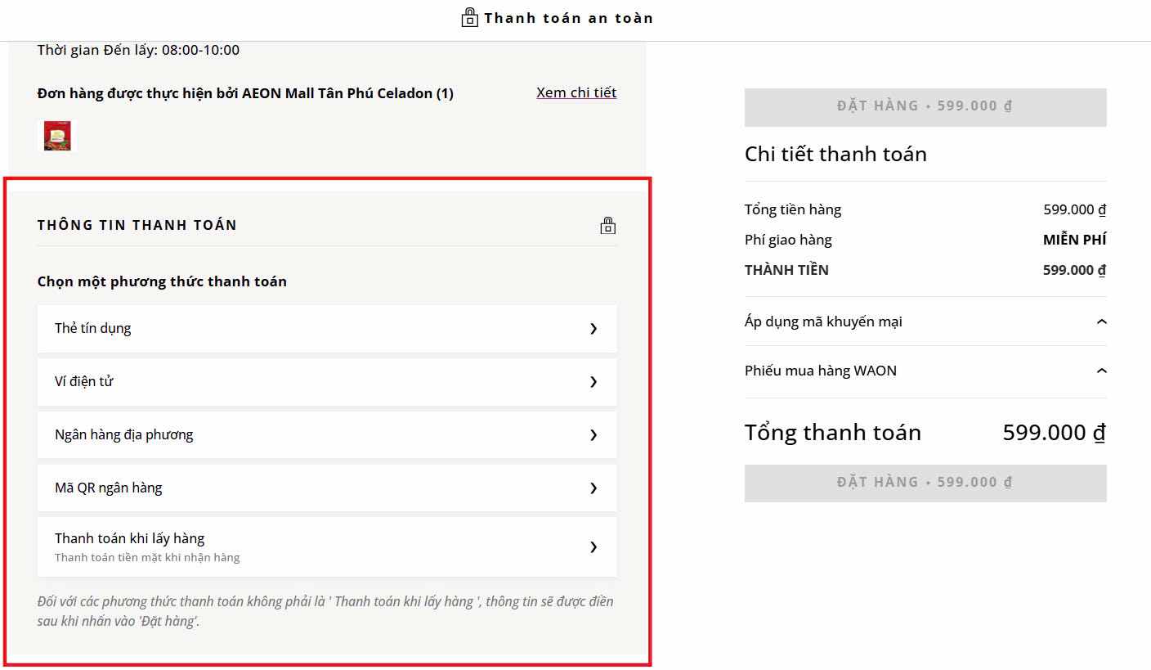Select Thẻ tín dụng payment method
Screen dimensions: 1151x670
coord(93,329)
